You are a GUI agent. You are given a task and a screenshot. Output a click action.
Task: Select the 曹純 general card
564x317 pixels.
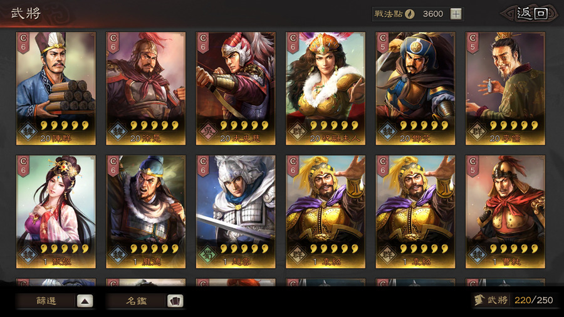(x=505, y=212)
